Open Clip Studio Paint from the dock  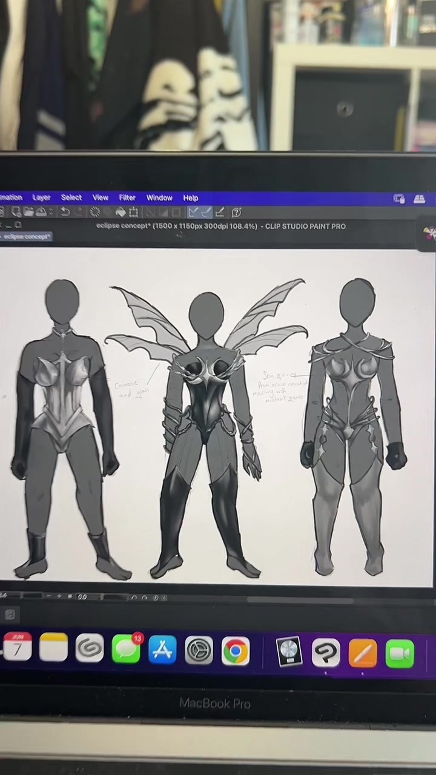[326, 652]
